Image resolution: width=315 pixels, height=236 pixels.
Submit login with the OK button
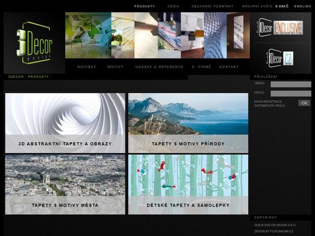(305, 103)
